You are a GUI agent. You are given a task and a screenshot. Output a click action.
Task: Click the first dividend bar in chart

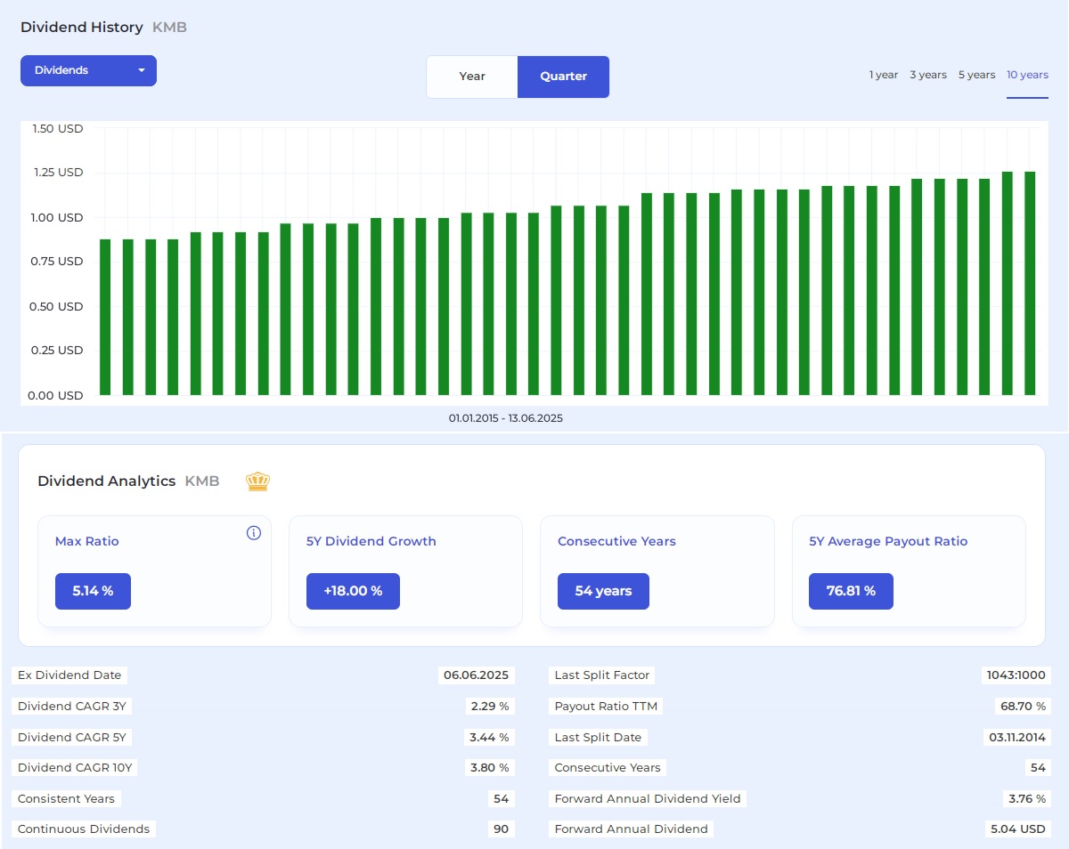[x=105, y=317]
